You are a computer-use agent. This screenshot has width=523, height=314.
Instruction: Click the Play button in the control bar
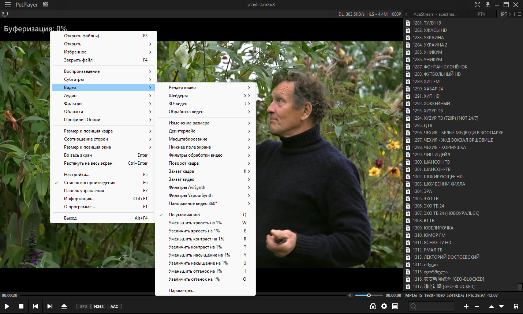(x=7, y=306)
